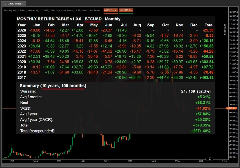This screenshot has width=240, height=168.
Task: Click the +462.42 total for 2017
Action: pyautogui.click(x=207, y=77)
